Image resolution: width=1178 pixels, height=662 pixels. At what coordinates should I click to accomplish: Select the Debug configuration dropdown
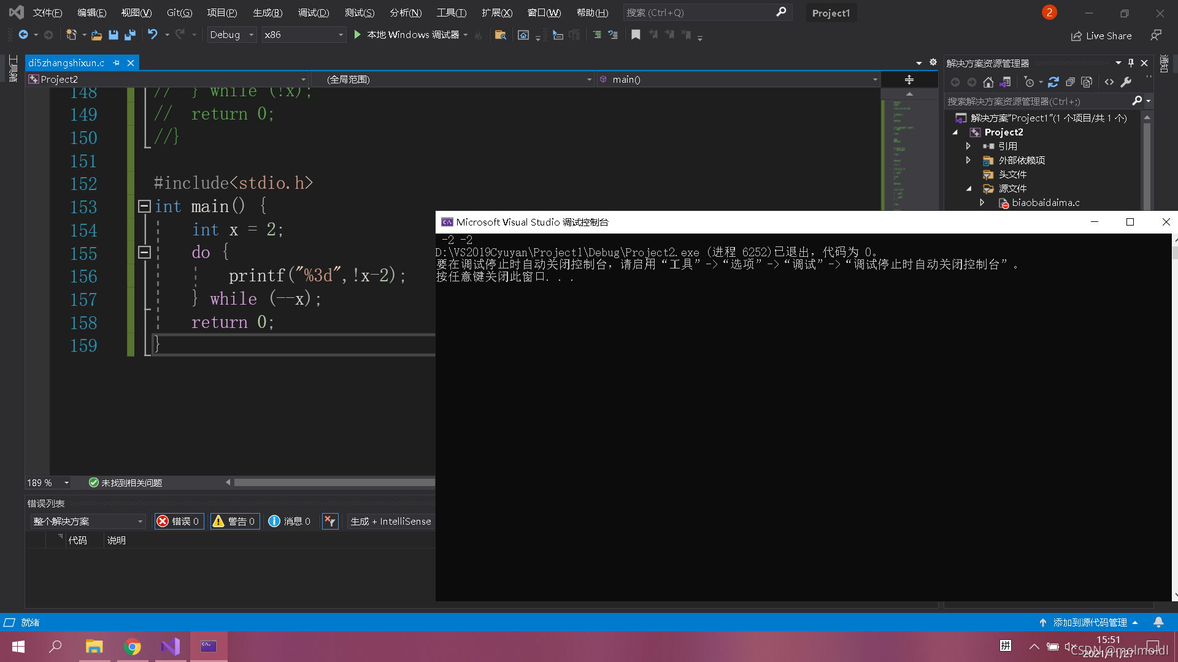tap(231, 34)
